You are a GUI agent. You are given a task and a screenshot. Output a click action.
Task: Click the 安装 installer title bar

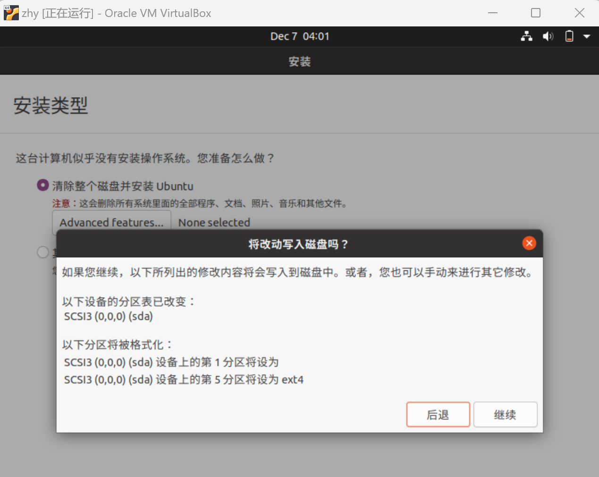[x=299, y=61]
